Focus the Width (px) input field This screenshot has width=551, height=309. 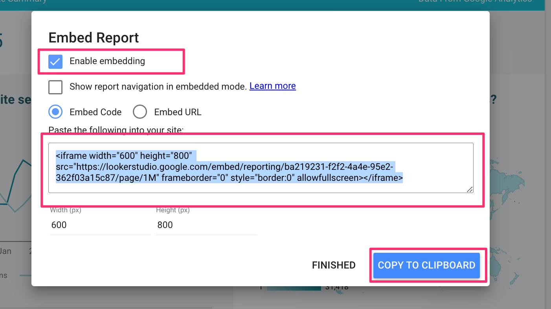coord(100,225)
